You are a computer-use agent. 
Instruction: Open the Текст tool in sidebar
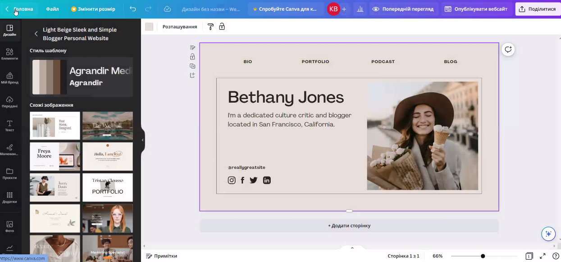point(9,126)
